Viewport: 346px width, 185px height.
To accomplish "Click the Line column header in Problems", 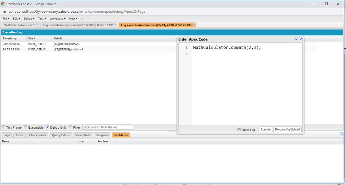I will [86, 141].
